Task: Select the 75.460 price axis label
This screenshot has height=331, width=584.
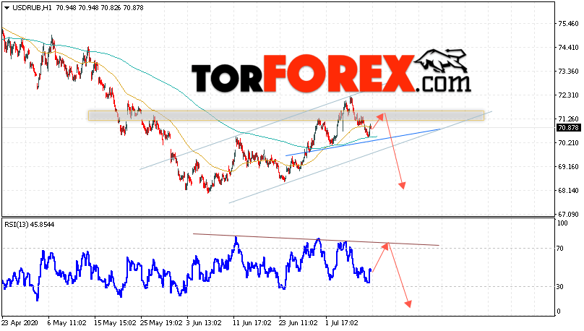Action: (x=568, y=24)
